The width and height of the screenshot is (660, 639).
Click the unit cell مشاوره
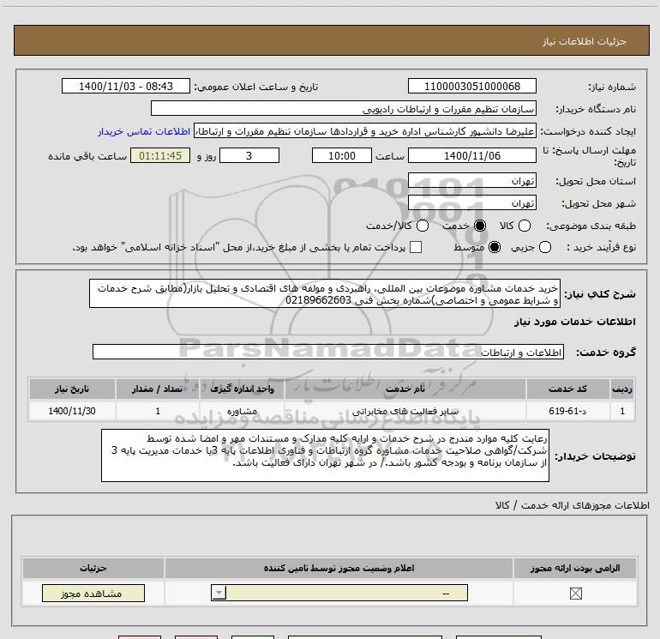[x=242, y=411]
